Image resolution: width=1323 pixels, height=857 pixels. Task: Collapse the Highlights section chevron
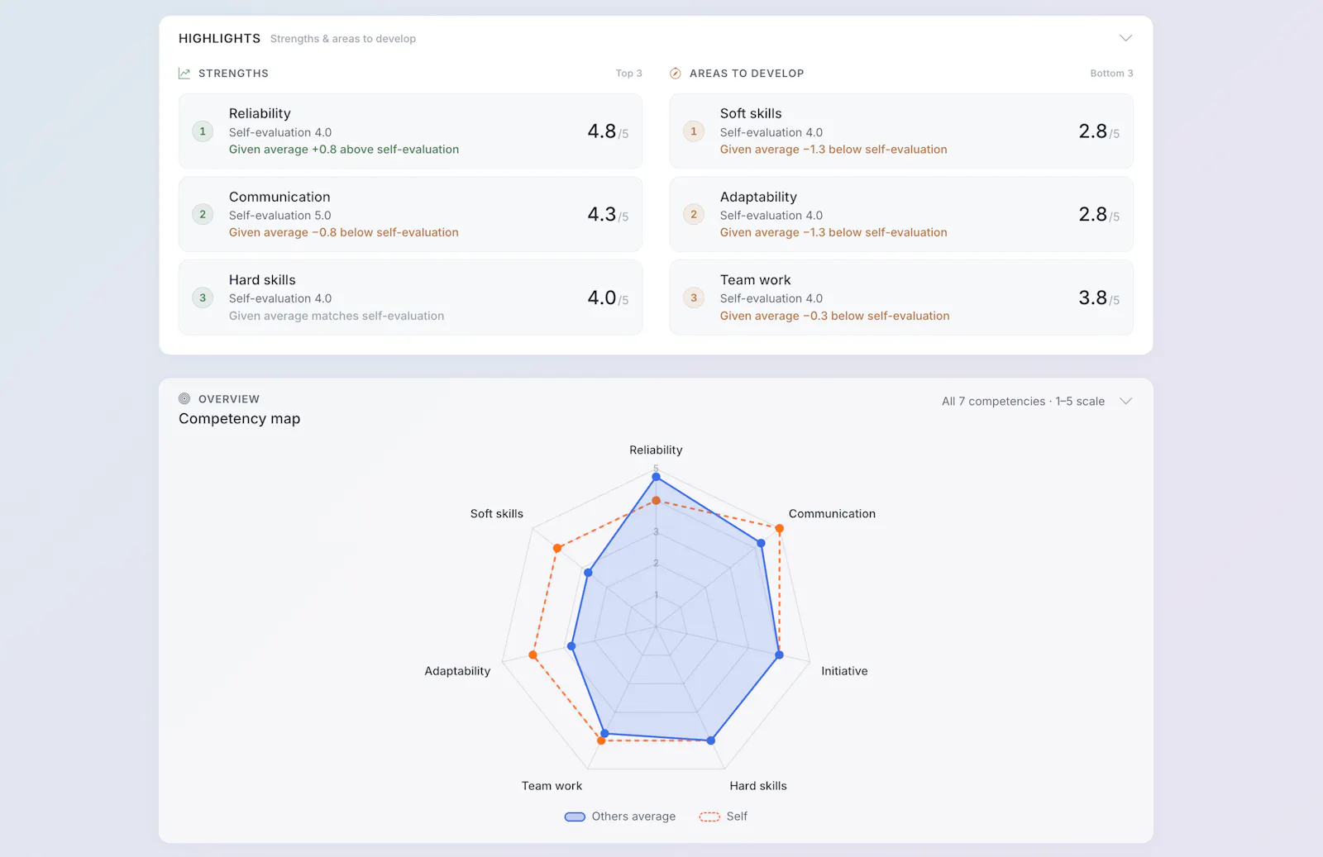click(1125, 38)
